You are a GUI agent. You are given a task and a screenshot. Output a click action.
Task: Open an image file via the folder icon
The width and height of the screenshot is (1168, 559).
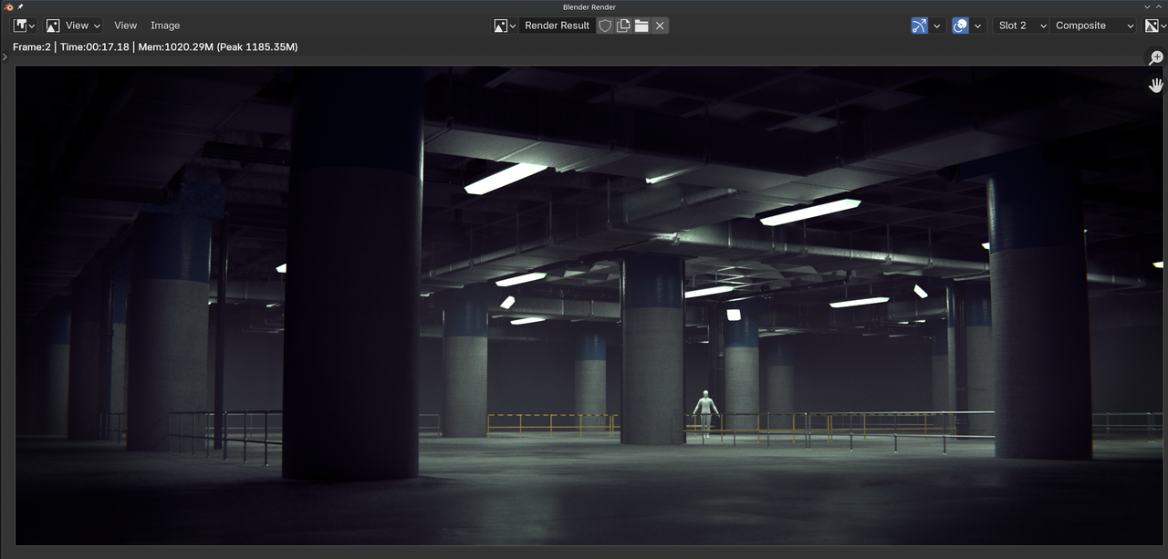pyautogui.click(x=641, y=25)
